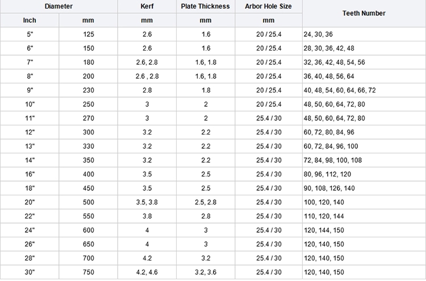The width and height of the screenshot is (426, 281).
Task: Select the Plate Thickness header cell
Action: point(206,6)
